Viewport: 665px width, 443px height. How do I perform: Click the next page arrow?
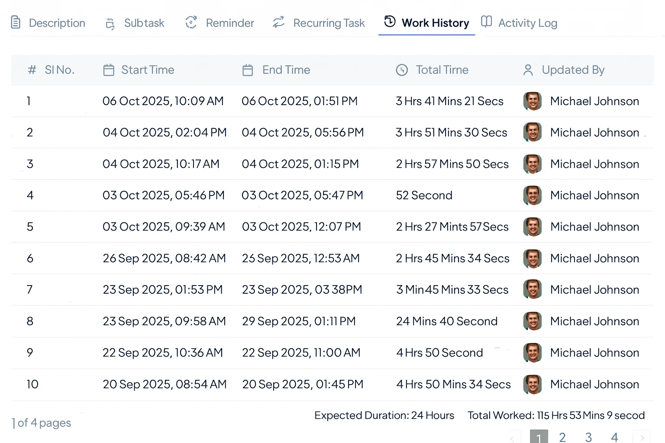pos(642,437)
